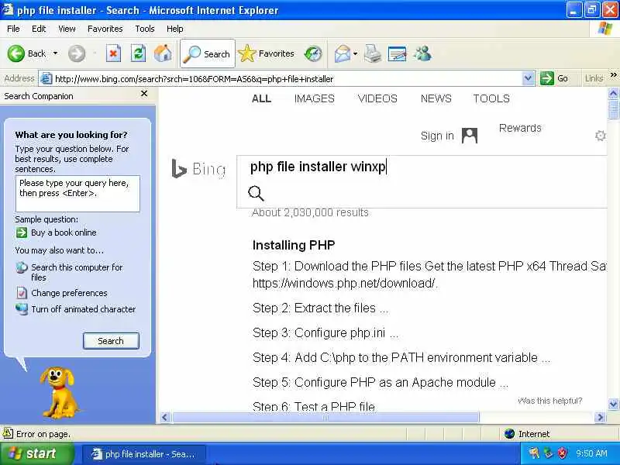The image size is (620, 465).
Task: Click the Mail envelope icon
Action: 343,53
